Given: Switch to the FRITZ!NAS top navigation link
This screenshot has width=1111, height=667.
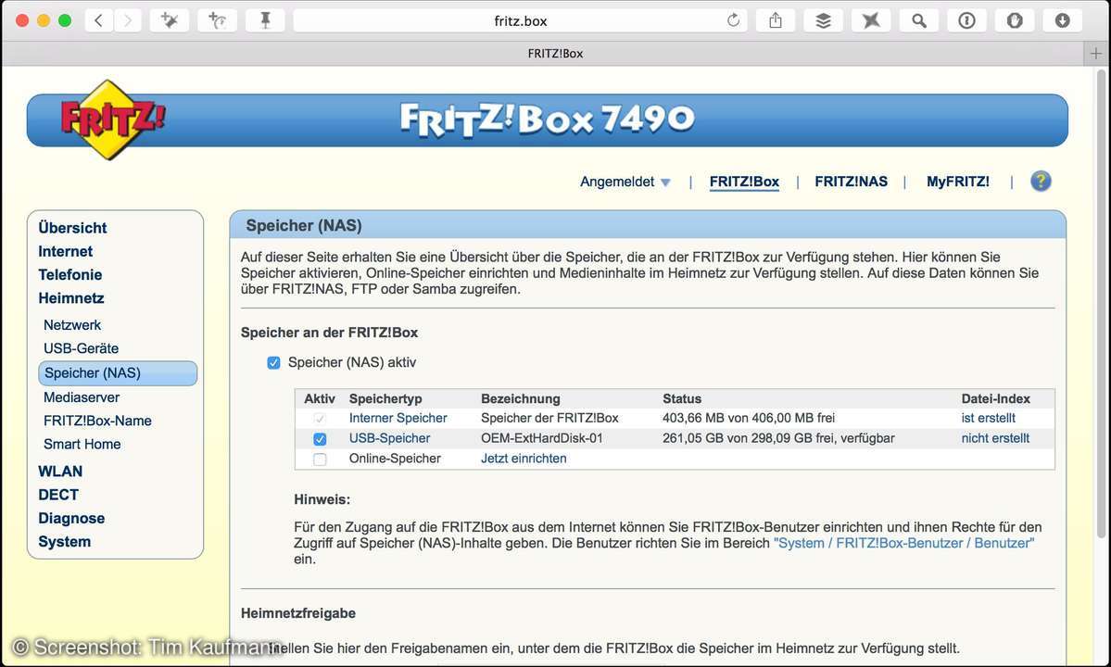Looking at the screenshot, I should (851, 182).
